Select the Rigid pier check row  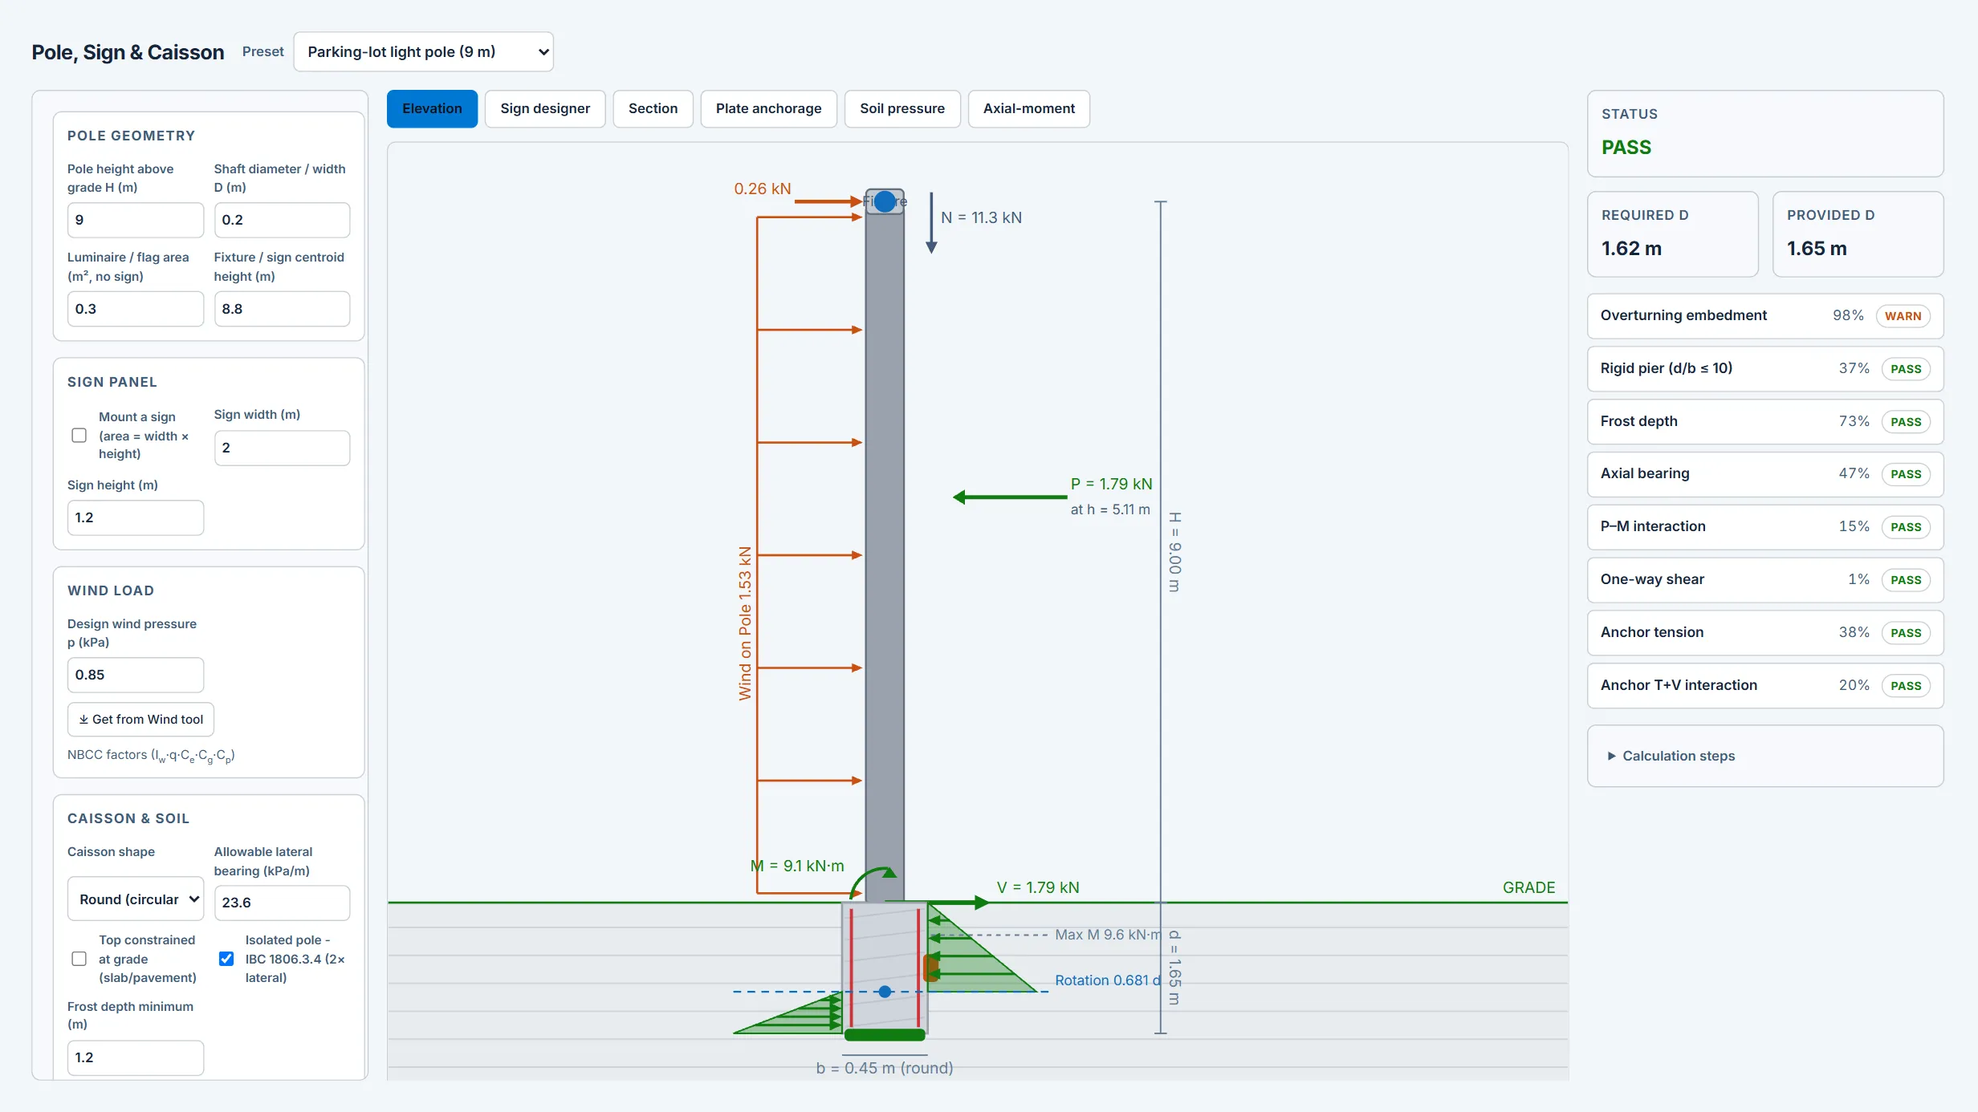pos(1764,369)
